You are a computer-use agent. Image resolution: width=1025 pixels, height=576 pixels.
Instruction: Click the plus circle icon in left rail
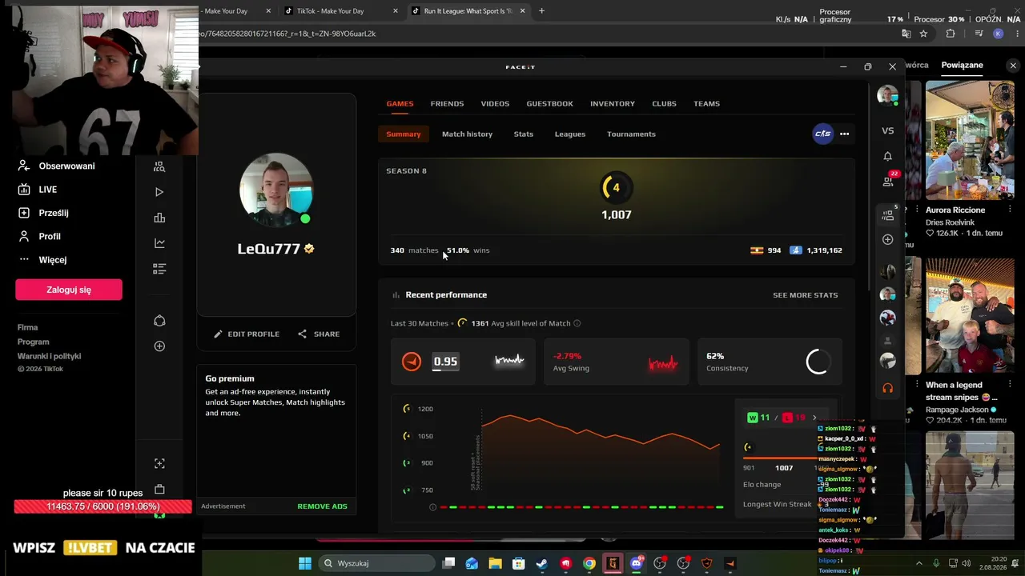[159, 346]
